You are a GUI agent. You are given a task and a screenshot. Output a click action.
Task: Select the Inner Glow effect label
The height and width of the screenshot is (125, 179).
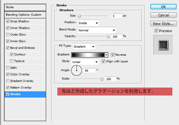tap(18, 41)
